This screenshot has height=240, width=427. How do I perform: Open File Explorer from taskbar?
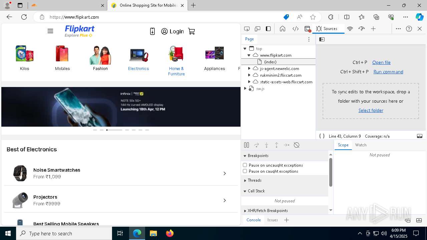click(153, 233)
